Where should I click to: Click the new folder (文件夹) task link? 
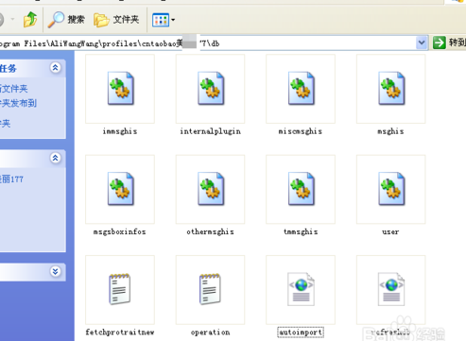13,89
